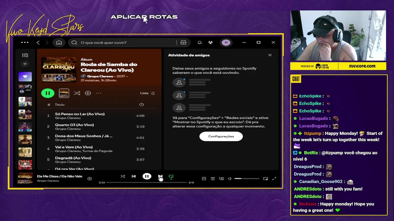Open the playback queue icon

[x=213, y=179]
